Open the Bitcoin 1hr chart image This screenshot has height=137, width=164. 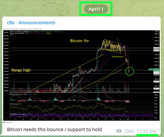coord(81,75)
